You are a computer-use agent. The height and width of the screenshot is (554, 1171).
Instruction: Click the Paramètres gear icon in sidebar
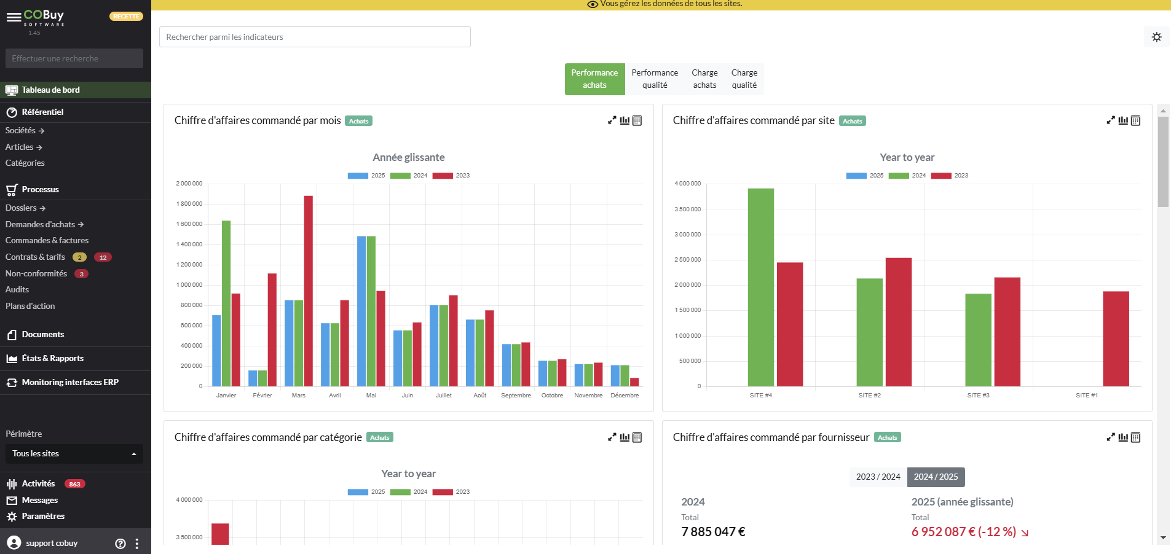point(12,517)
